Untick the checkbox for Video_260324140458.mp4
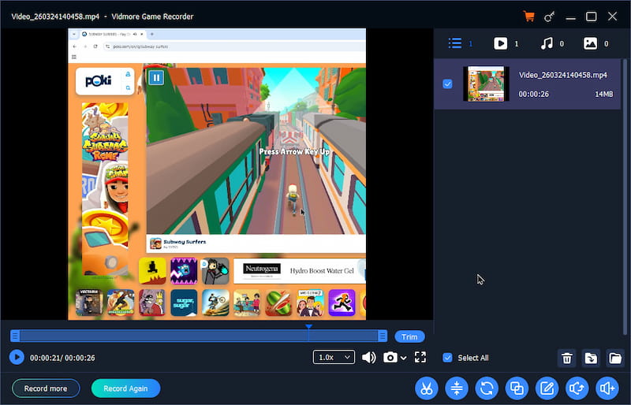 pos(448,84)
